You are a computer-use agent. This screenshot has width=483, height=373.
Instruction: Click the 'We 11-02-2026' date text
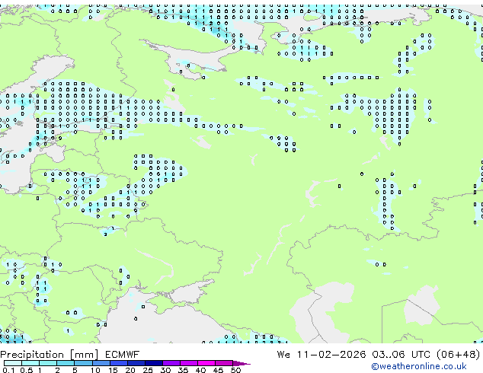[321, 355]
